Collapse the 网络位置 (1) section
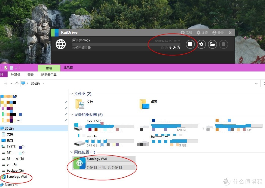The image size is (265, 188). [72, 152]
